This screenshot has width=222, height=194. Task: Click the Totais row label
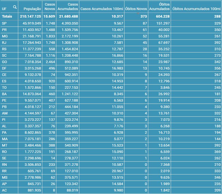pyautogui.click(x=7, y=16)
